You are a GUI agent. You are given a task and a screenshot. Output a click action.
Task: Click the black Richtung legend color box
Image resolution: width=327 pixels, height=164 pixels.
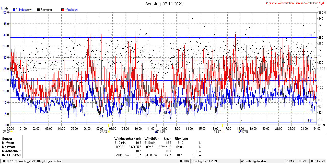pos(38,10)
